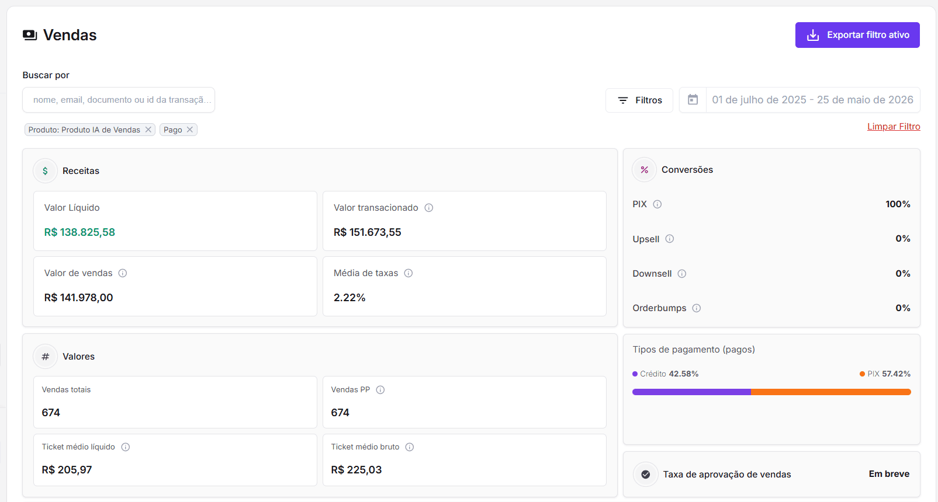Click info icon next to Valor transacionado

click(x=429, y=208)
